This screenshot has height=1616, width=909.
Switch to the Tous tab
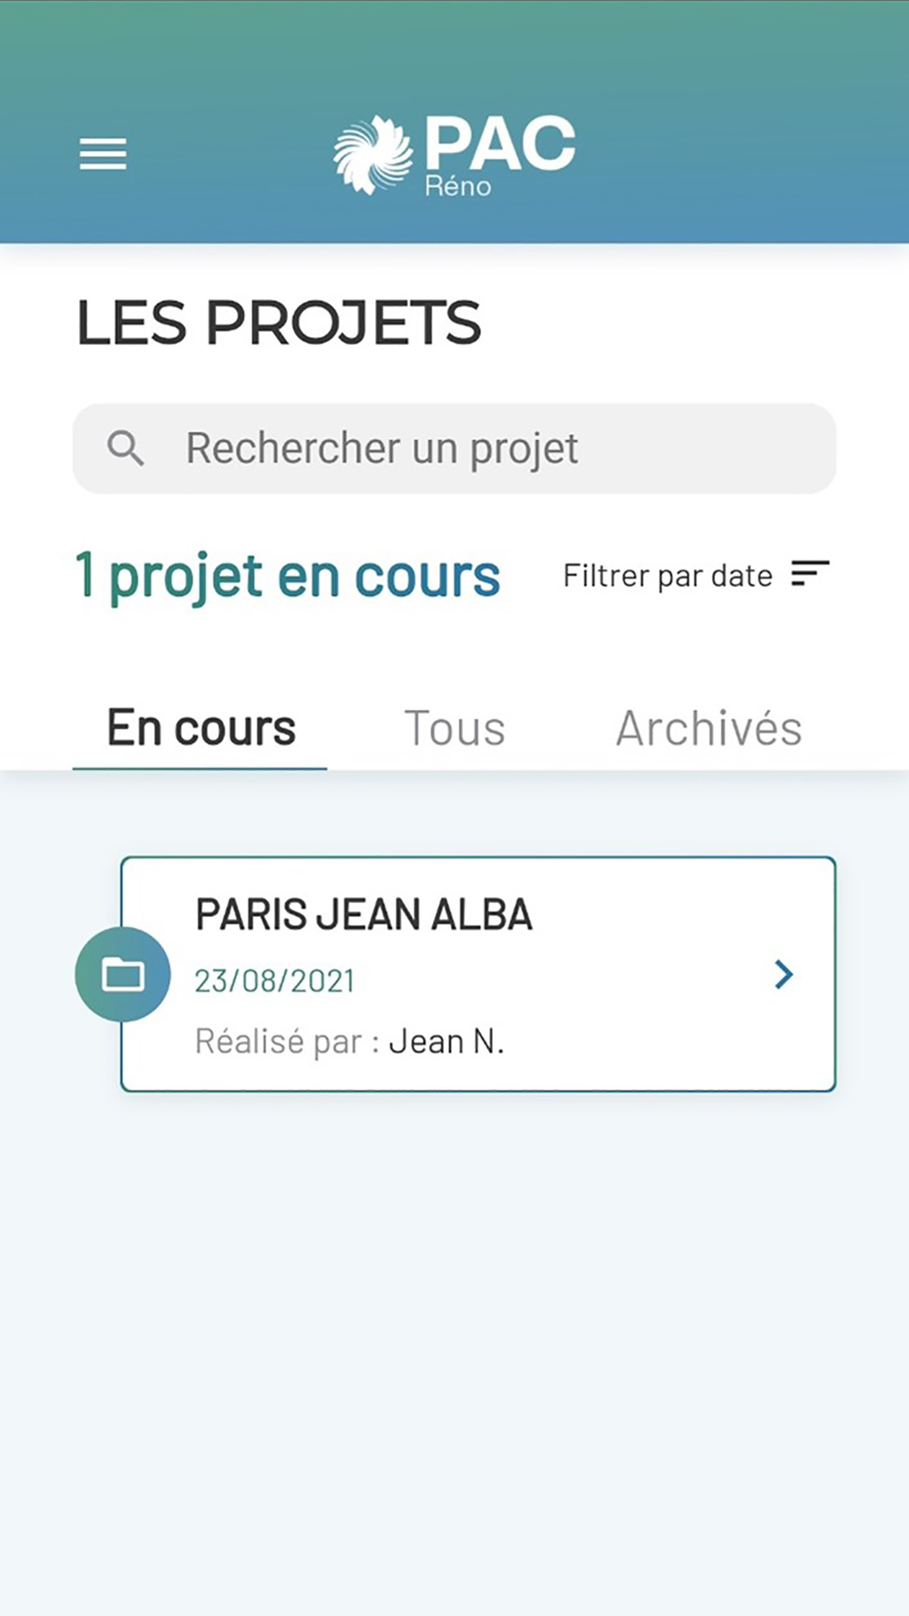coord(454,728)
